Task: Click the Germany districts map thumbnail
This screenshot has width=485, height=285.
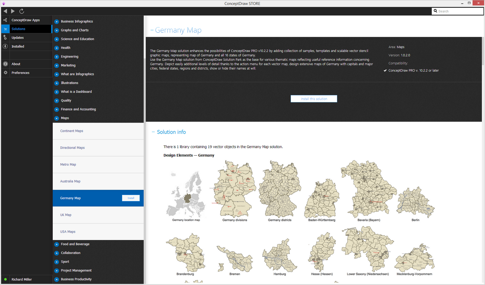Action: [x=280, y=189]
